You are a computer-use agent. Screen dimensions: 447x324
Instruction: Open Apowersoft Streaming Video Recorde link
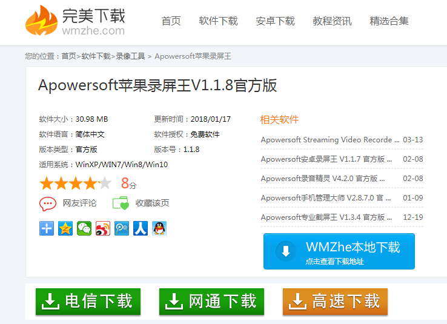tap(330, 140)
